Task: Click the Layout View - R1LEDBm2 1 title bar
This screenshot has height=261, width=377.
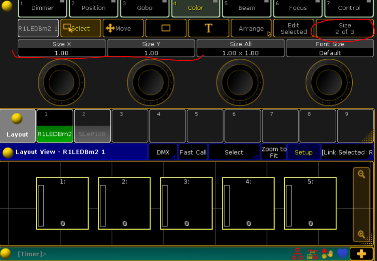Action: [x=74, y=152]
